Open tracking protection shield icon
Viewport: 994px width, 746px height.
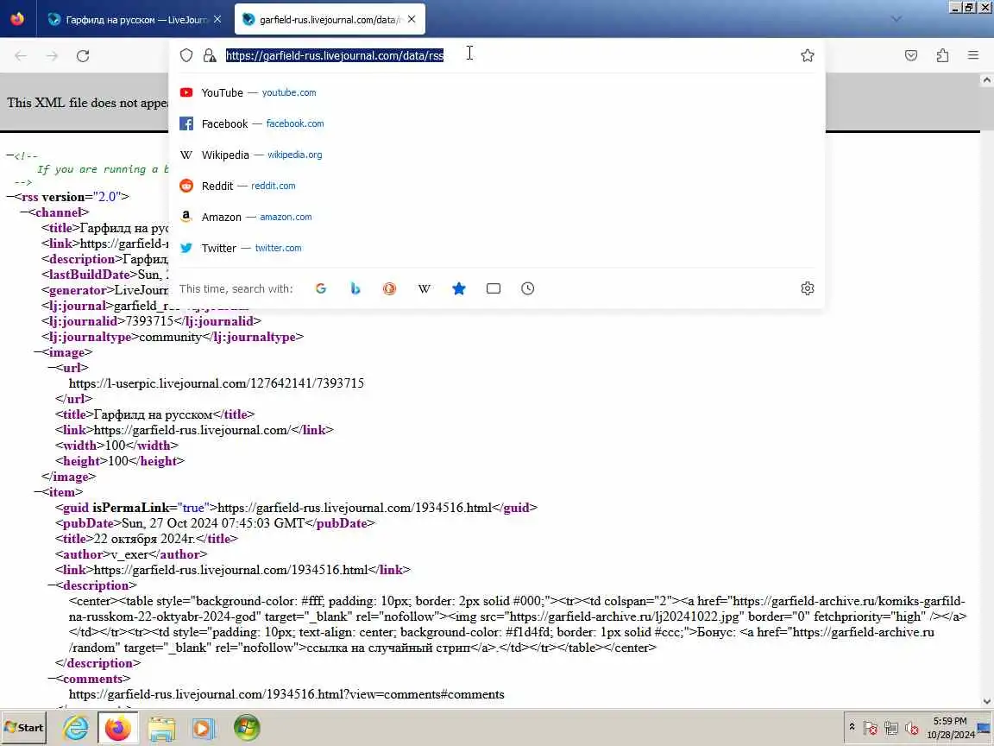[x=186, y=55]
